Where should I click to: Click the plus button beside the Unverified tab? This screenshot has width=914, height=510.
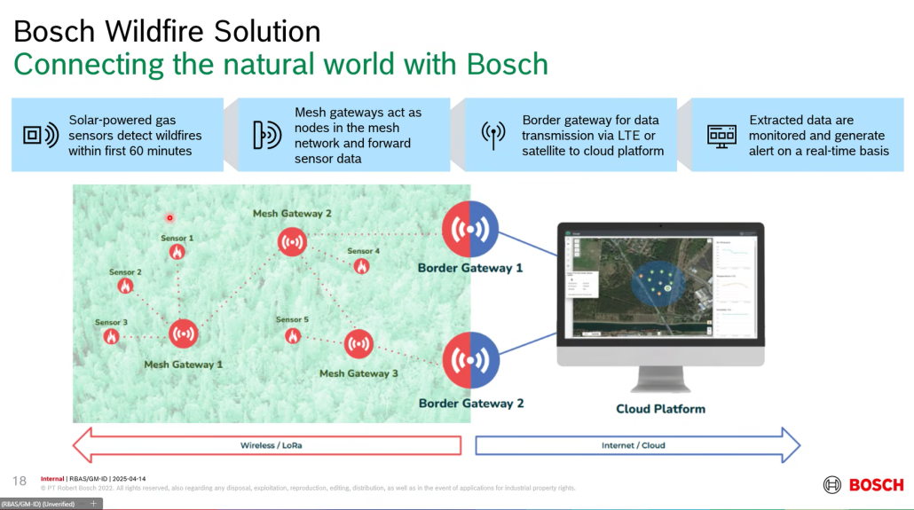coord(93,504)
